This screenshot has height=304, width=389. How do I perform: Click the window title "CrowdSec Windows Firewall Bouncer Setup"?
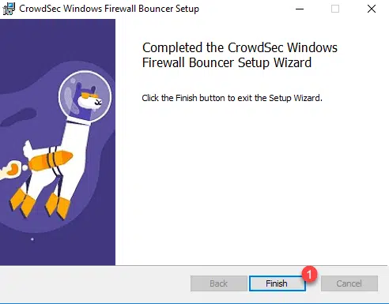[109, 9]
